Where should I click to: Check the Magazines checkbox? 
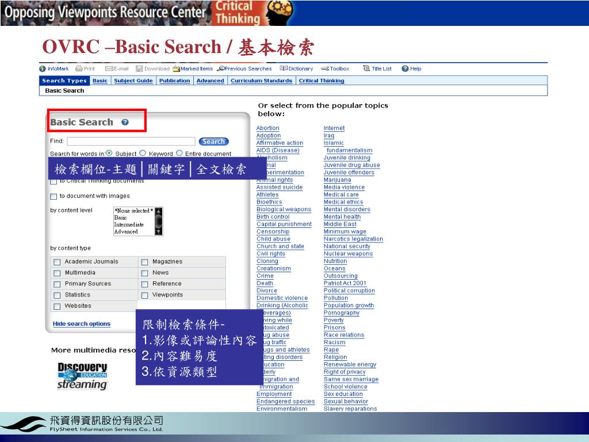tap(144, 262)
